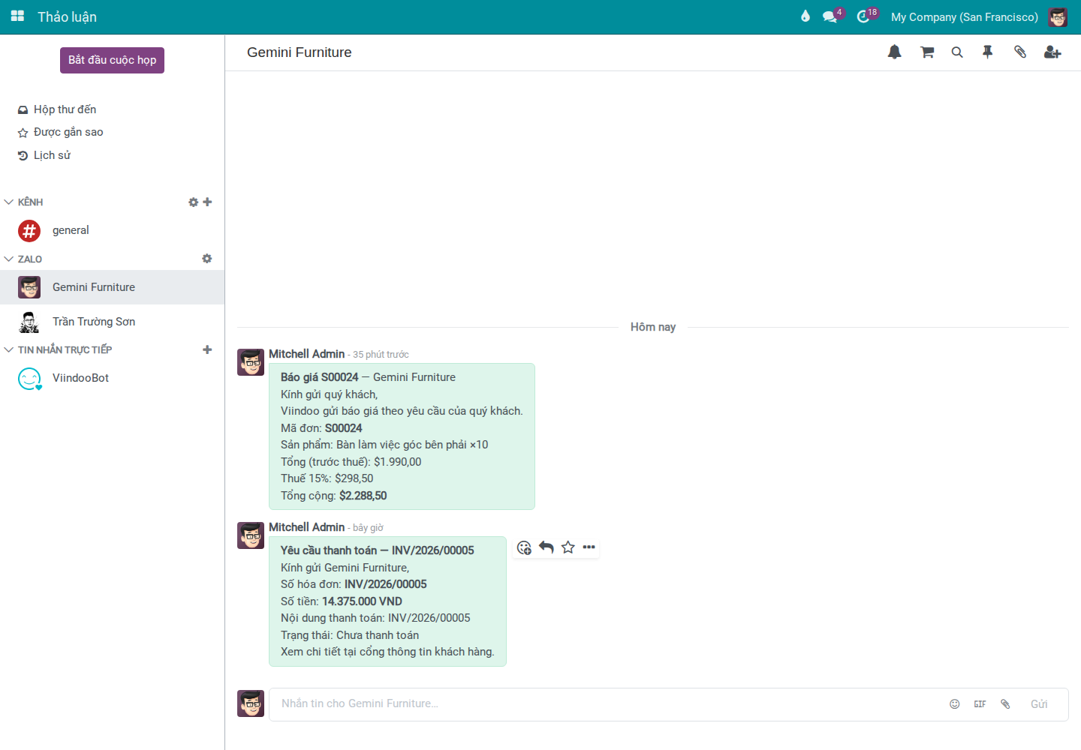Open emoji picker in composer

coord(955,704)
